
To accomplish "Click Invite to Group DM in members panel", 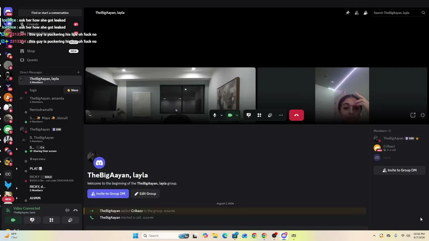I will 400,170.
